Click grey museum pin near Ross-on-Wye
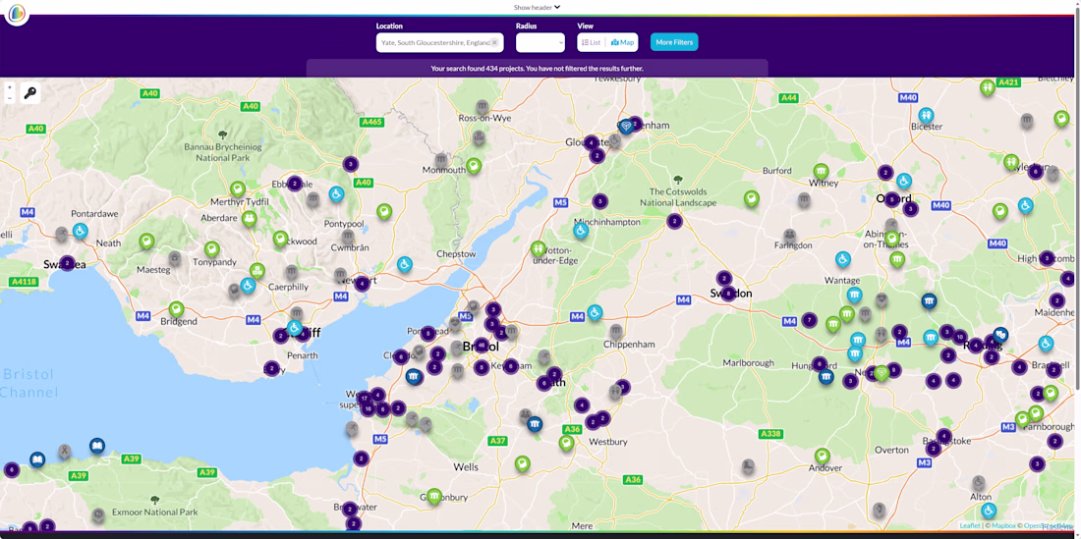 pyautogui.click(x=483, y=106)
